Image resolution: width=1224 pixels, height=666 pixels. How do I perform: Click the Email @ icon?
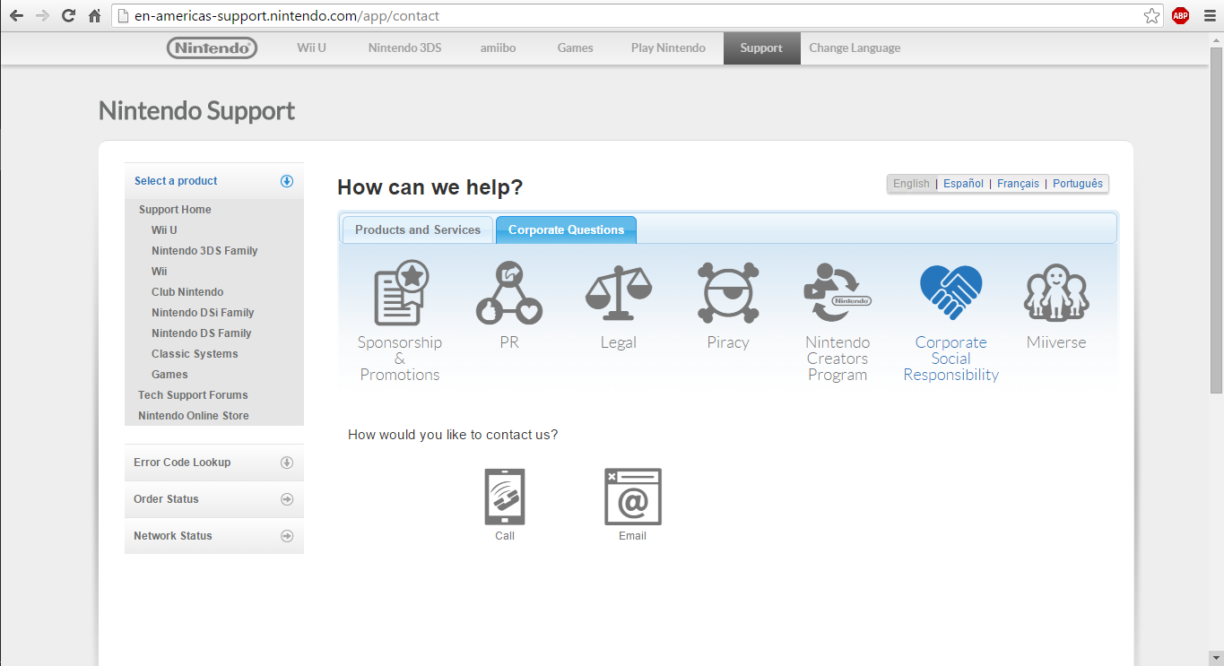[632, 497]
